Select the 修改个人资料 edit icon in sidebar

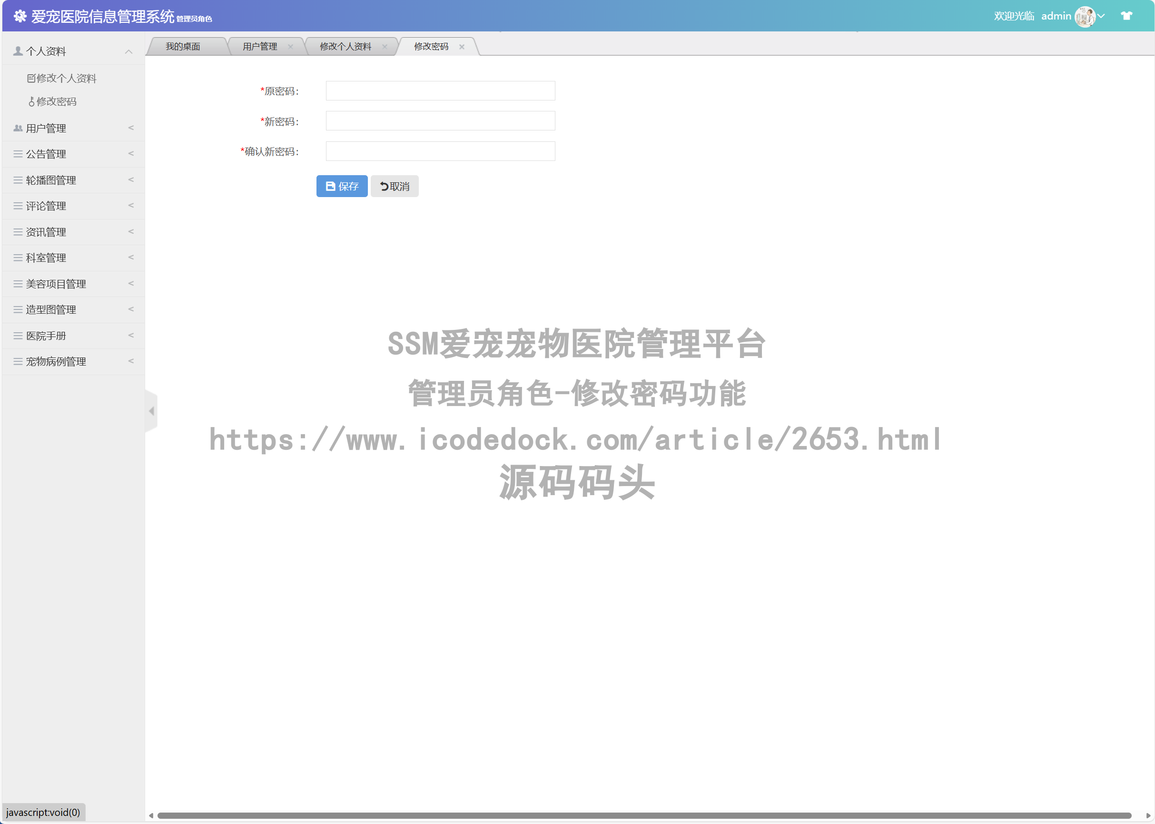31,78
